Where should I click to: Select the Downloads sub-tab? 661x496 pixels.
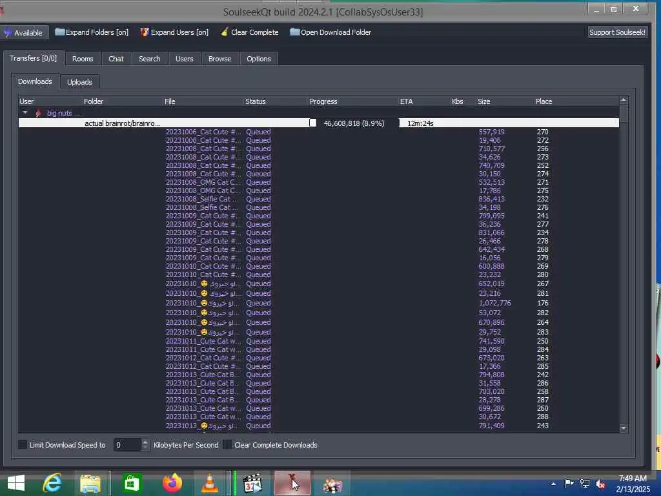(x=35, y=81)
